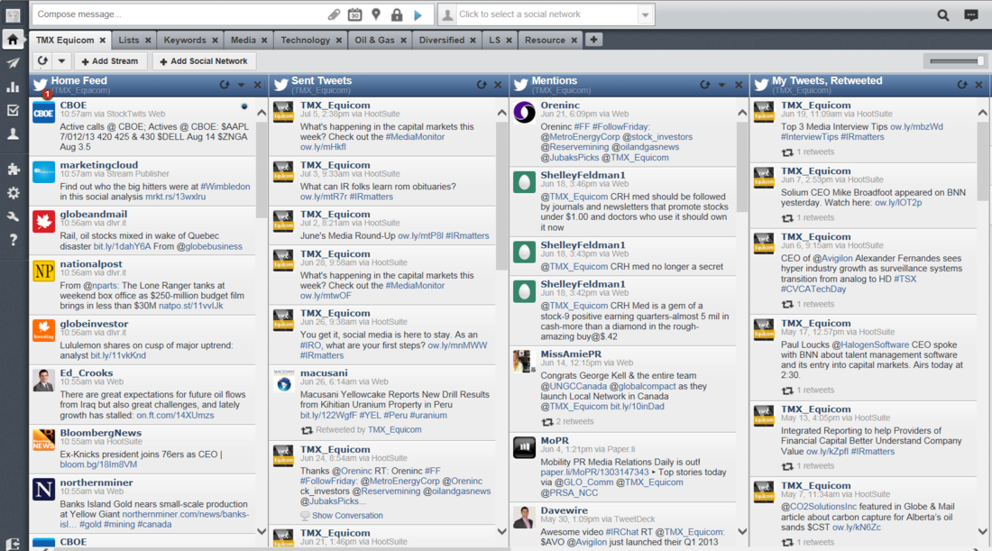Click the Add Stream button

110,60
